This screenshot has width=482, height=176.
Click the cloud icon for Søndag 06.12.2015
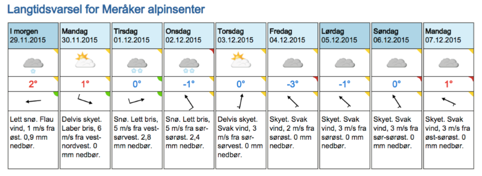397,63
